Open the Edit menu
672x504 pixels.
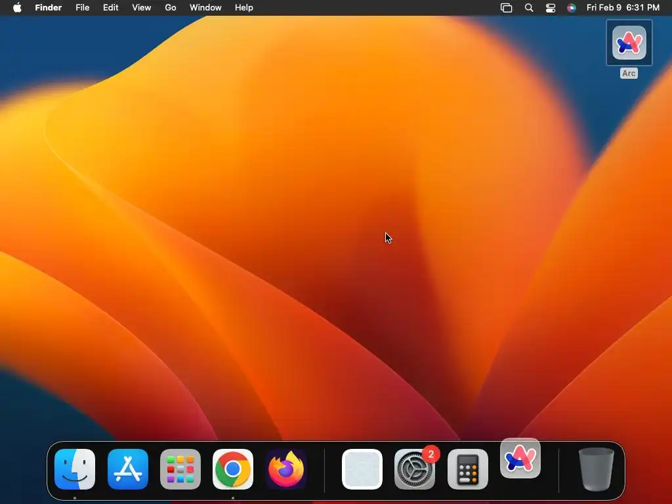(x=110, y=8)
